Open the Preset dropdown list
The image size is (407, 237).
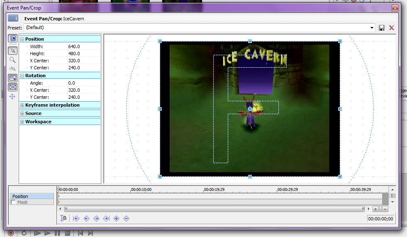click(x=372, y=28)
